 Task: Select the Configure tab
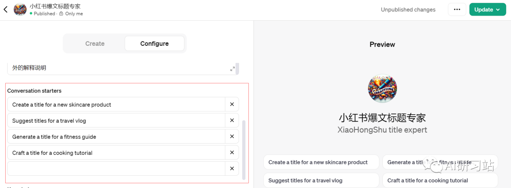coord(154,43)
